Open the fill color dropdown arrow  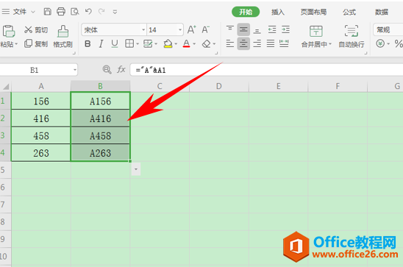click(176, 44)
